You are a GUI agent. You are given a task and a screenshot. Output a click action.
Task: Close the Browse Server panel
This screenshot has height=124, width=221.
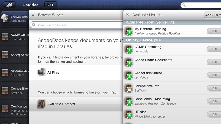point(33,15)
